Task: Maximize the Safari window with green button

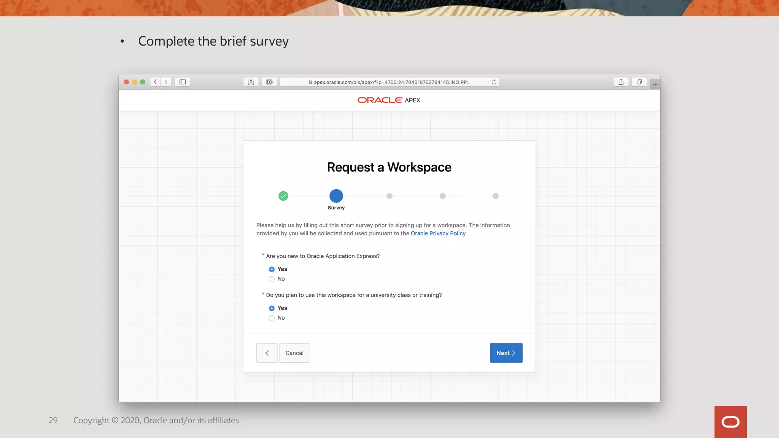Action: [143, 82]
